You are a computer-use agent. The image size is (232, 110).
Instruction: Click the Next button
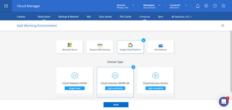click(x=116, y=105)
